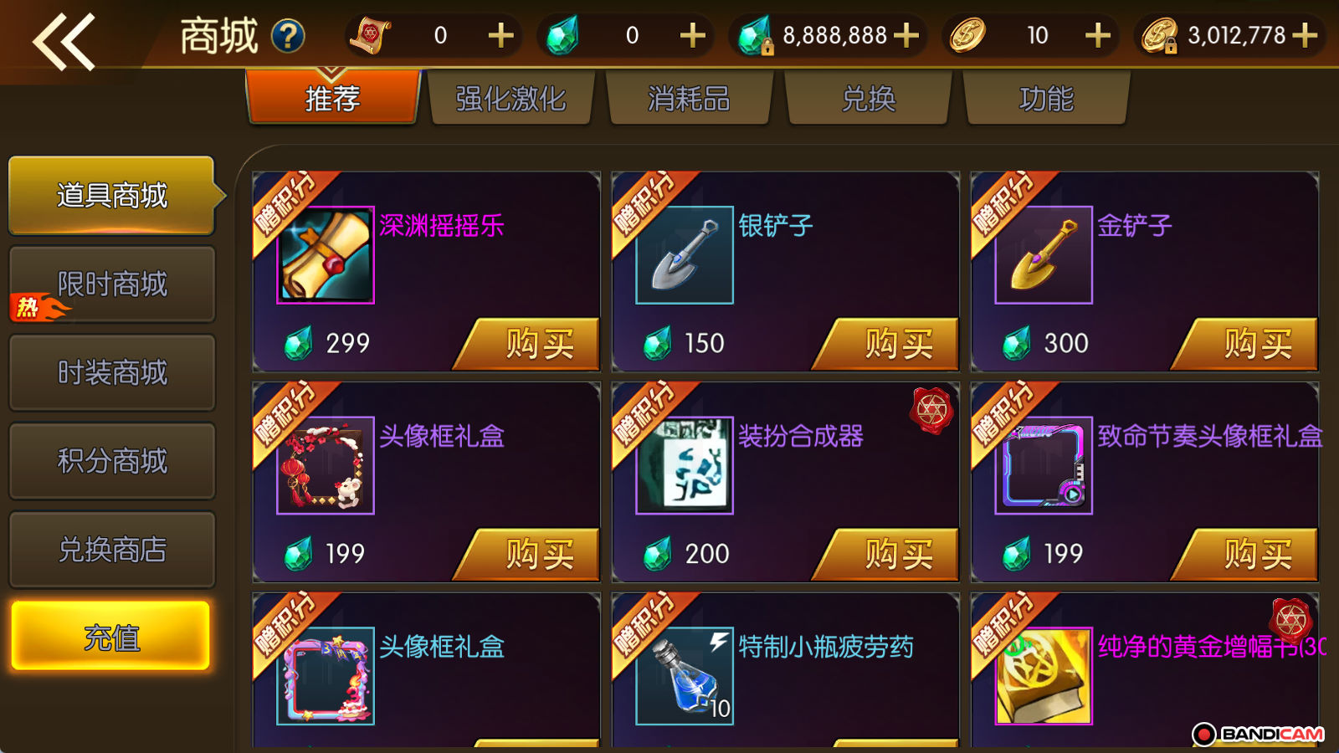The image size is (1339, 753).
Task: Buy the 装扮合成器 for 200 gems
Action: click(x=887, y=554)
